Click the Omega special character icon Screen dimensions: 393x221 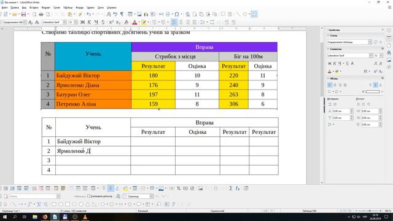177,14
